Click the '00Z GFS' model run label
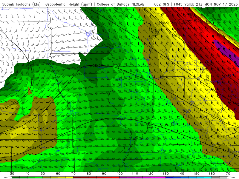Image resolution: width=239 pixels, height=179 pixels. pyautogui.click(x=162, y=4)
